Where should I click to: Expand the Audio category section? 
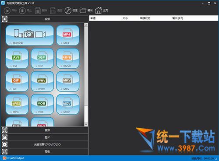point(45,130)
